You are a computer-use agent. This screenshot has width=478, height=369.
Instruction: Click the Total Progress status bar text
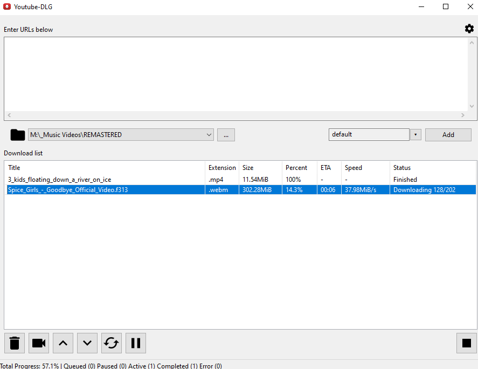(x=111, y=366)
